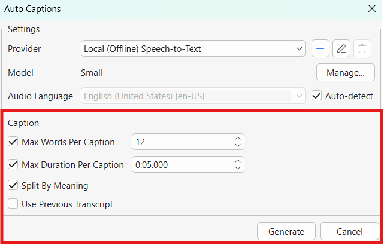Add a new provider with plus icon

click(320, 49)
